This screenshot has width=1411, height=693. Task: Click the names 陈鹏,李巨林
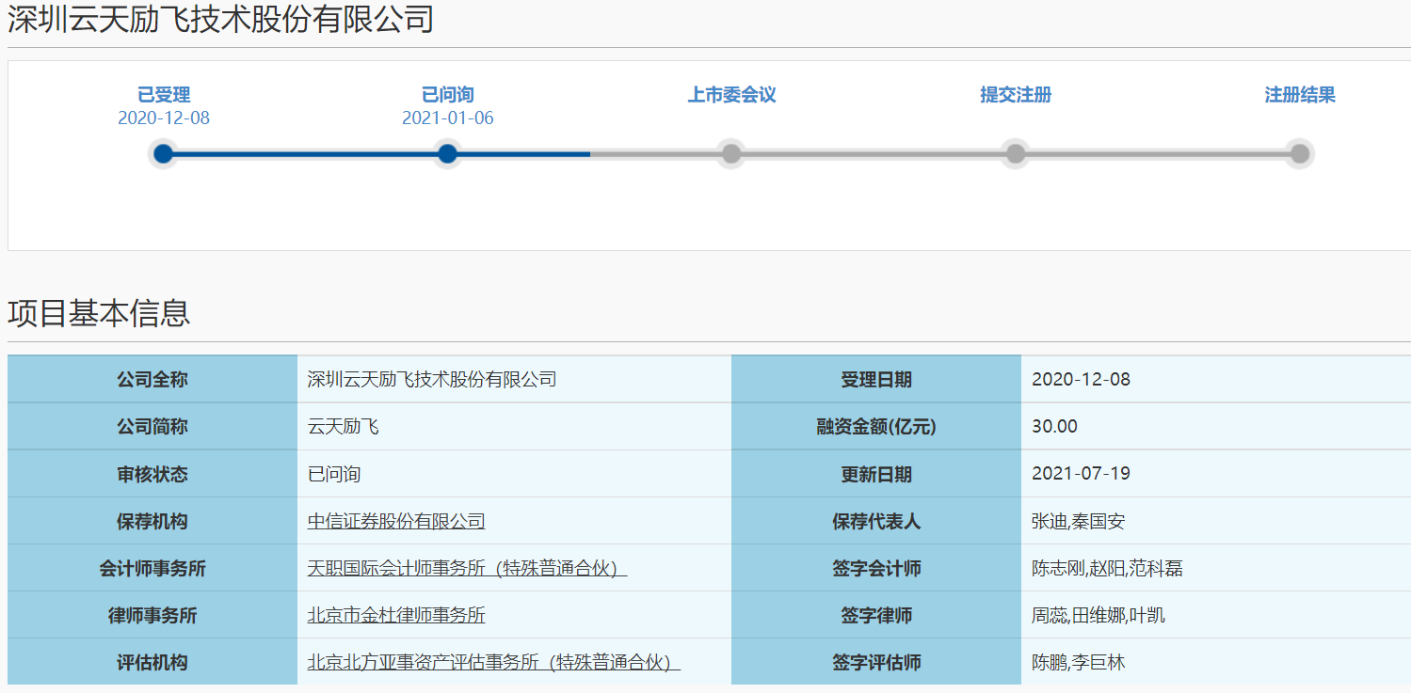(1079, 662)
